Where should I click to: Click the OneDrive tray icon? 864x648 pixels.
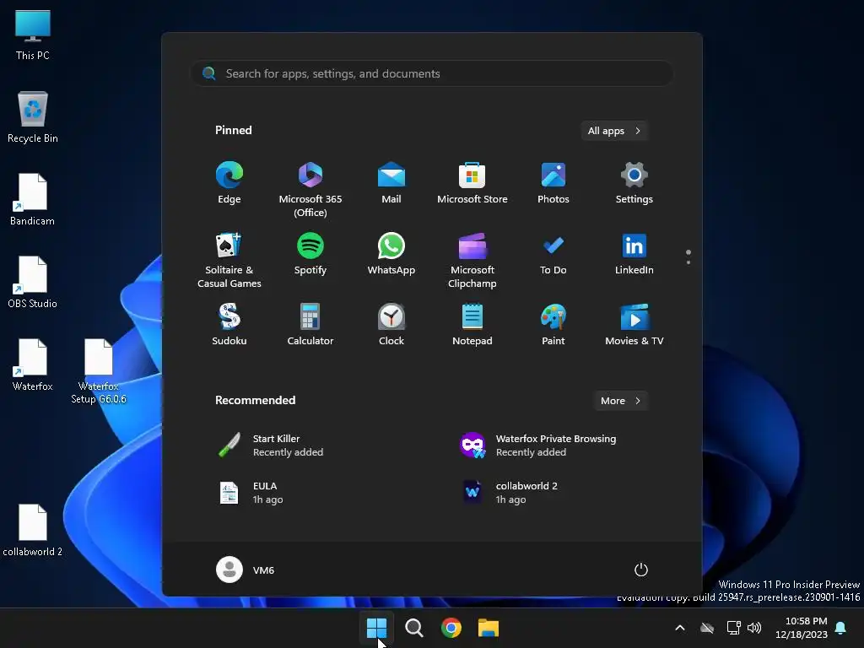click(x=707, y=628)
